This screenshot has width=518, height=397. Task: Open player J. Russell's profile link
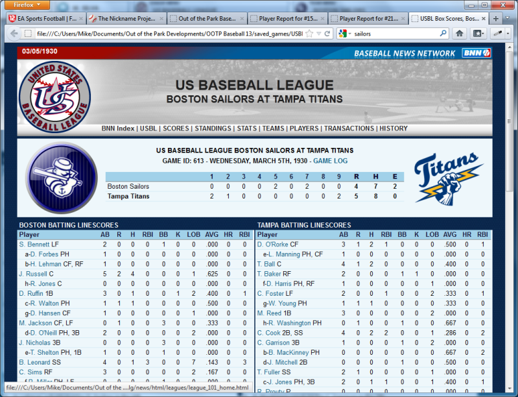point(34,274)
